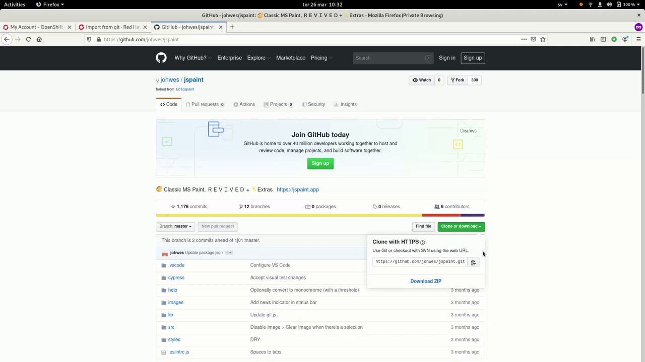645x362 pixels.
Task: Open the images folder
Action: coord(175,302)
